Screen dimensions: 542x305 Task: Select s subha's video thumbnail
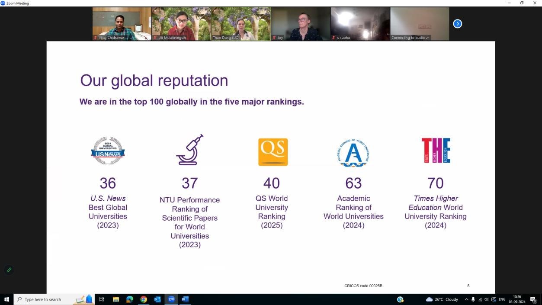point(360,24)
